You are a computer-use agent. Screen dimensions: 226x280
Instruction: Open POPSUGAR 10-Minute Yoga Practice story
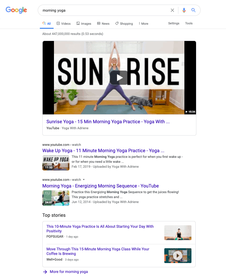click(100, 229)
